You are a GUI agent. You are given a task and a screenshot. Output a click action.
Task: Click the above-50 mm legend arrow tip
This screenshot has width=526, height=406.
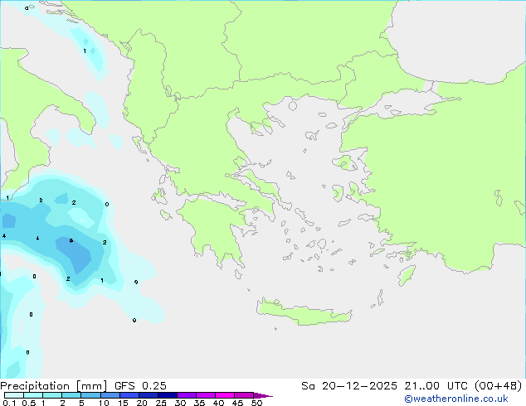click(x=263, y=395)
